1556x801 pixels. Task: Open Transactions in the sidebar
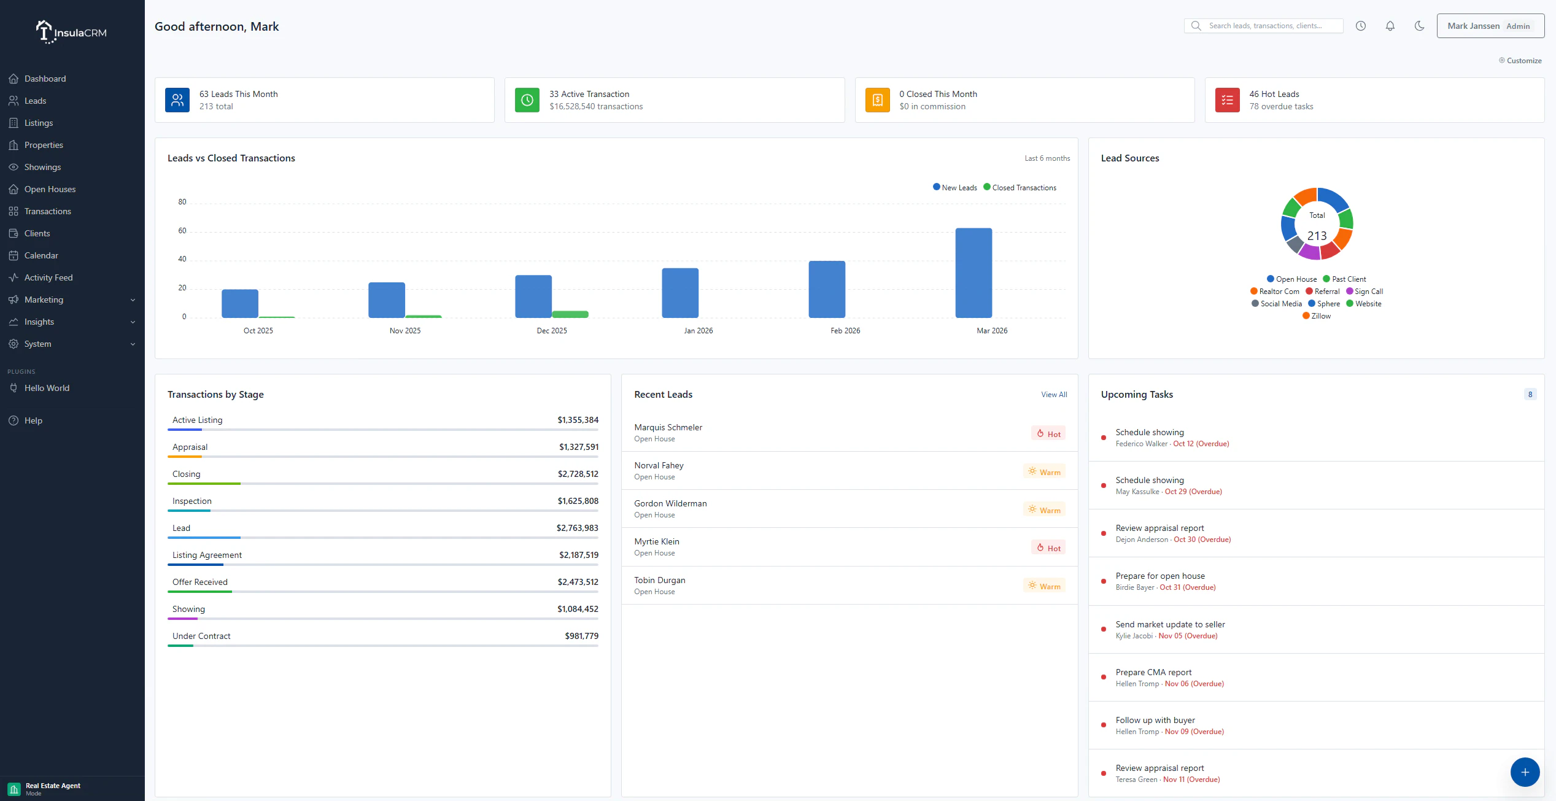(x=48, y=211)
